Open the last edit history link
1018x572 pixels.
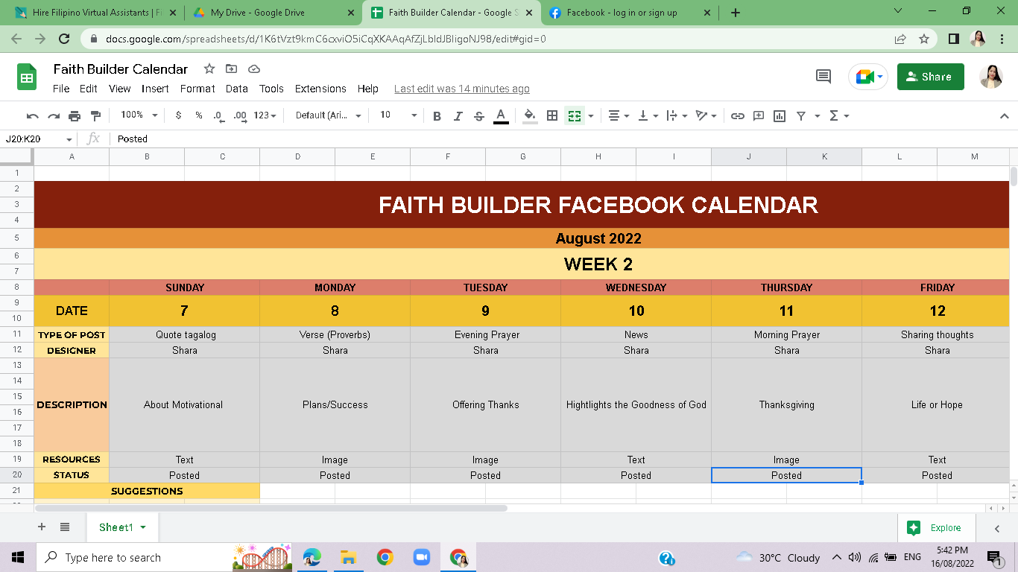coord(462,89)
